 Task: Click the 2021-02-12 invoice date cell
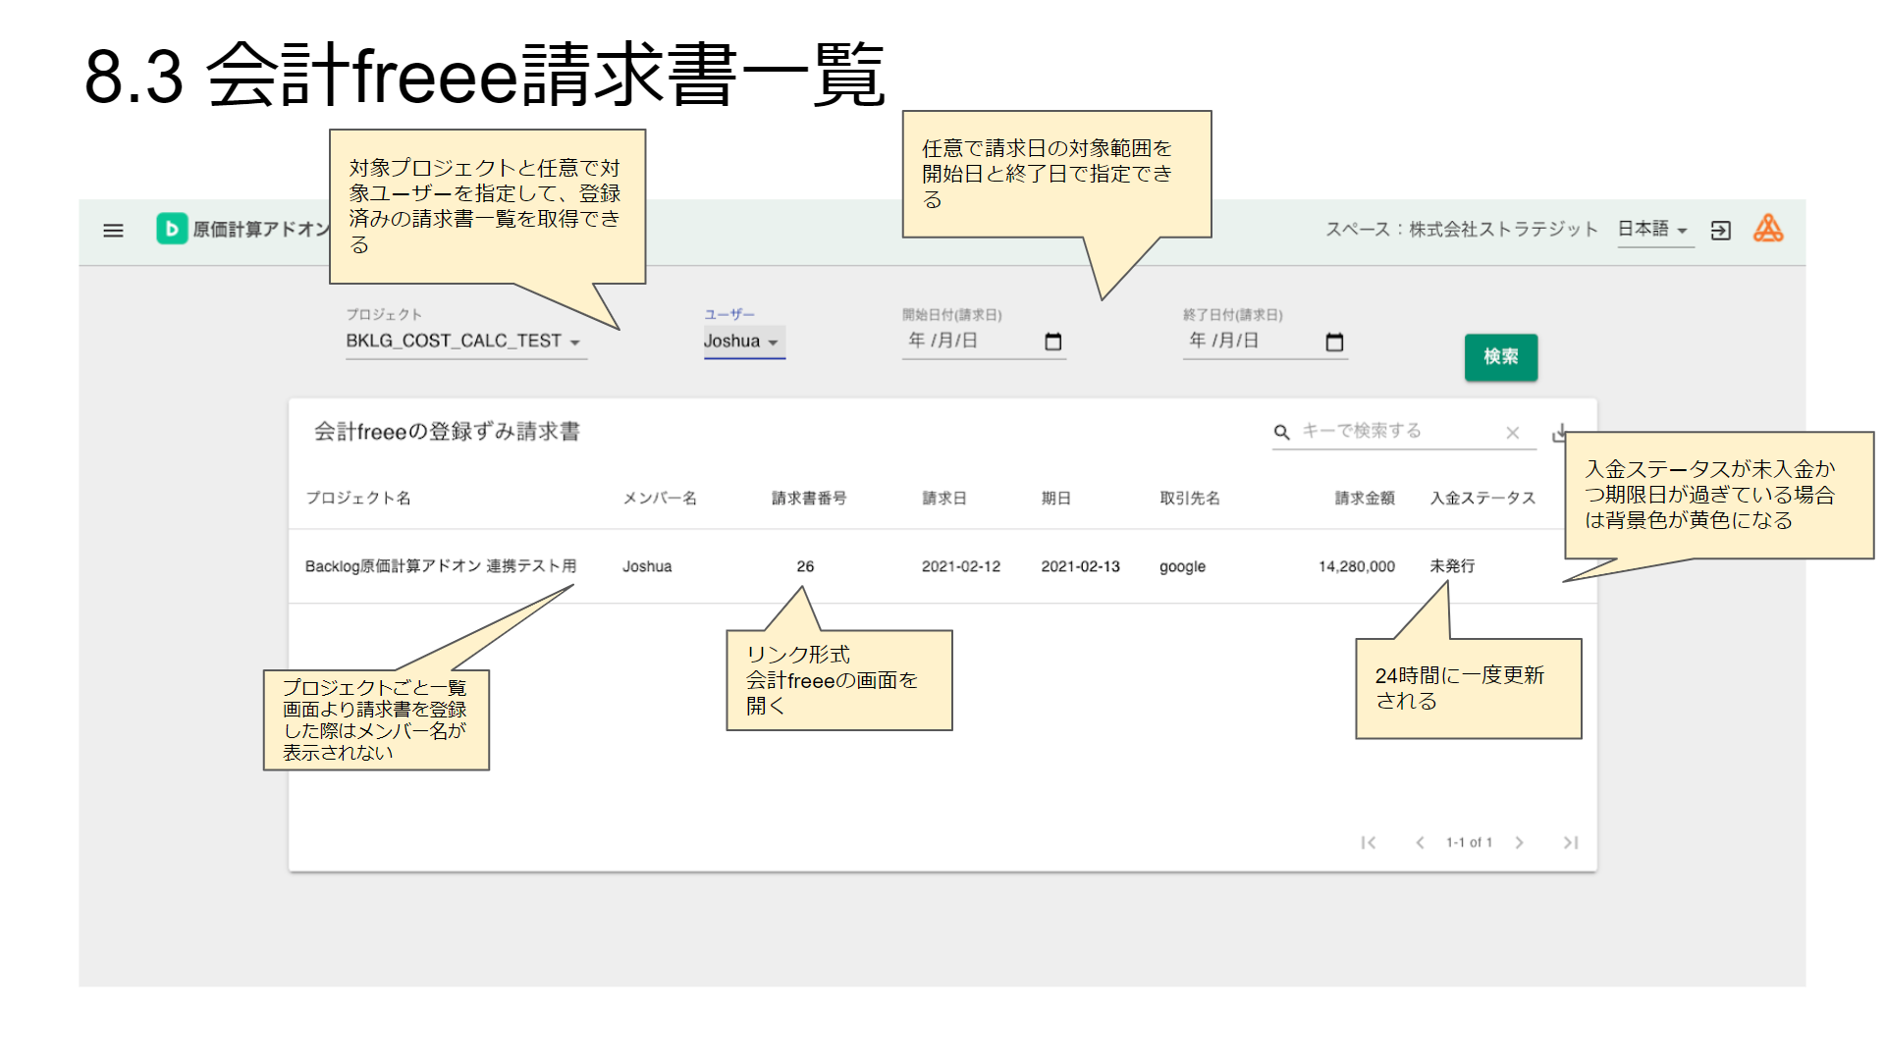[x=961, y=566]
